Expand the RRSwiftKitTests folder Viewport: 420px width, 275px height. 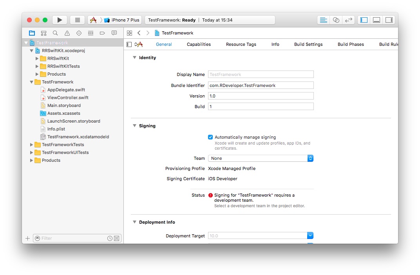[37, 66]
